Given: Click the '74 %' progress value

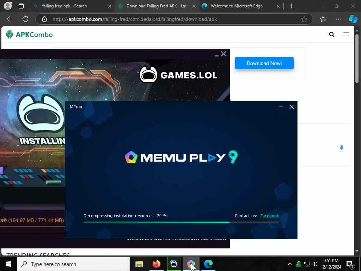Looking at the screenshot, I should coord(162,216).
